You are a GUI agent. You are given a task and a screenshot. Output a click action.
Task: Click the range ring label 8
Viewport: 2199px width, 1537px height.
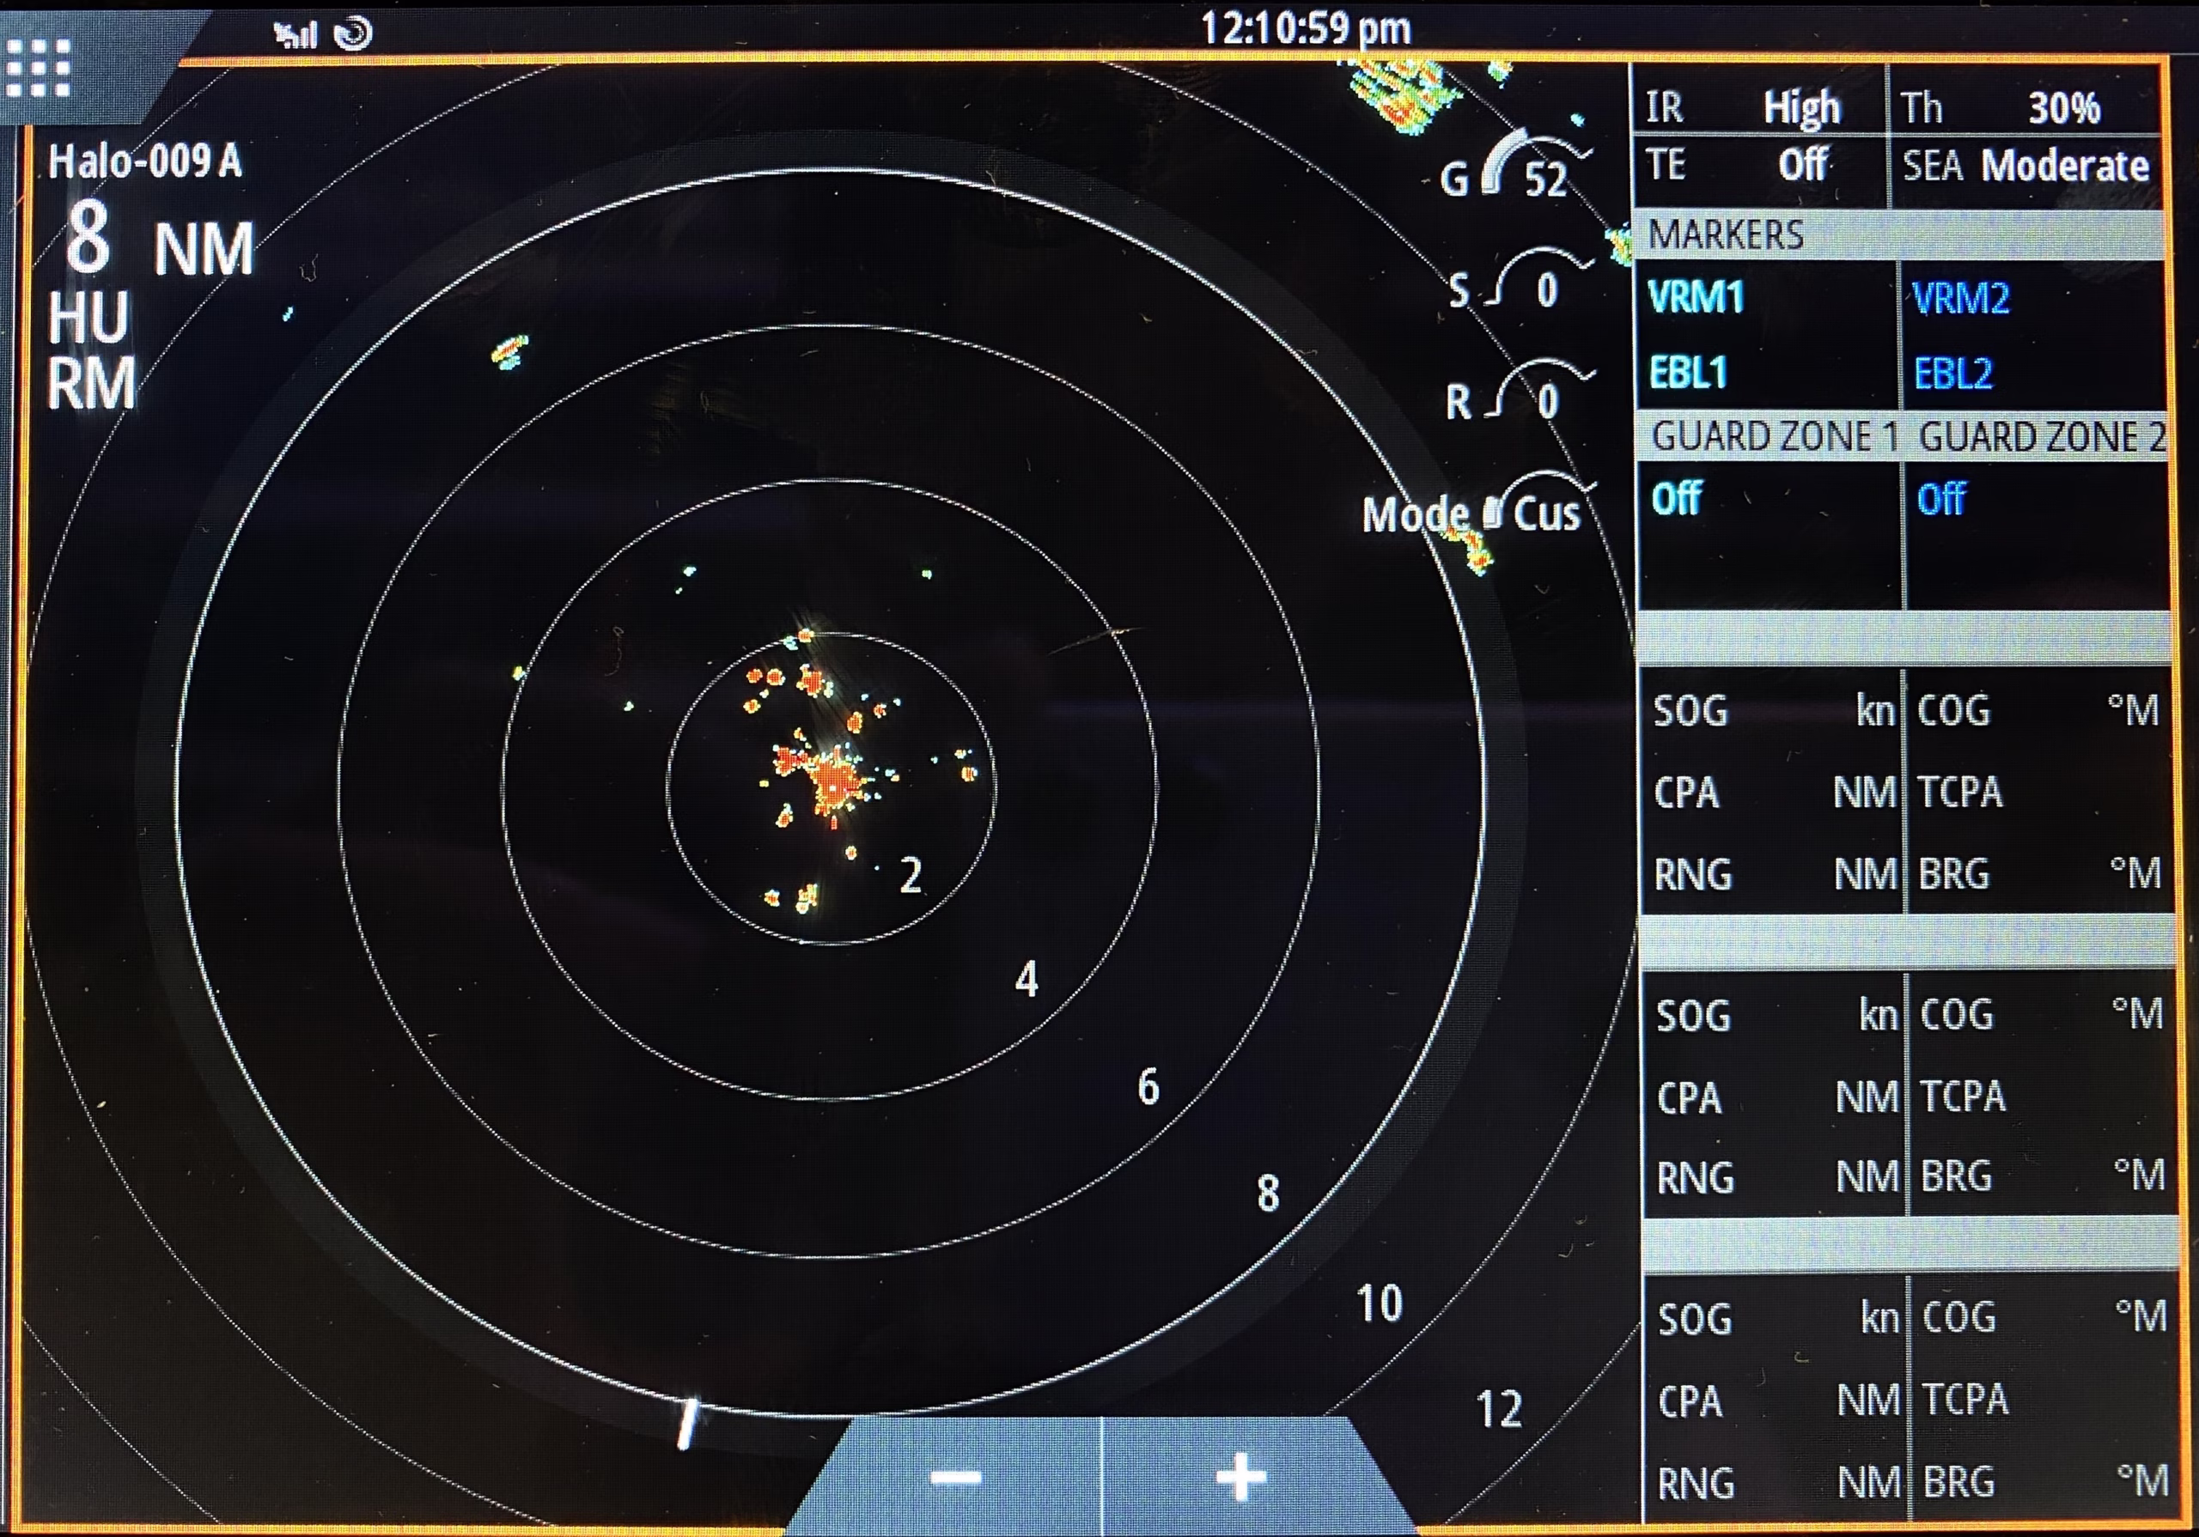pyautogui.click(x=1268, y=1194)
